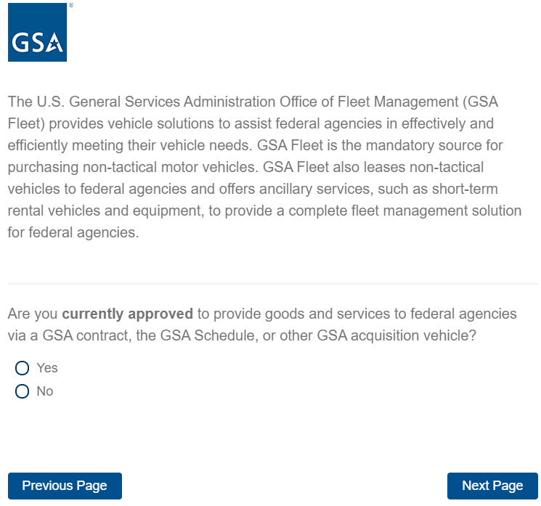Click the question starting "Are you"

point(261,325)
